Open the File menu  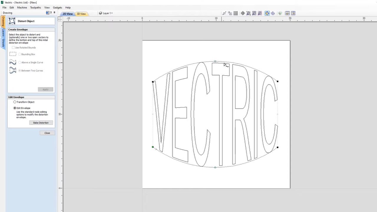4,7
